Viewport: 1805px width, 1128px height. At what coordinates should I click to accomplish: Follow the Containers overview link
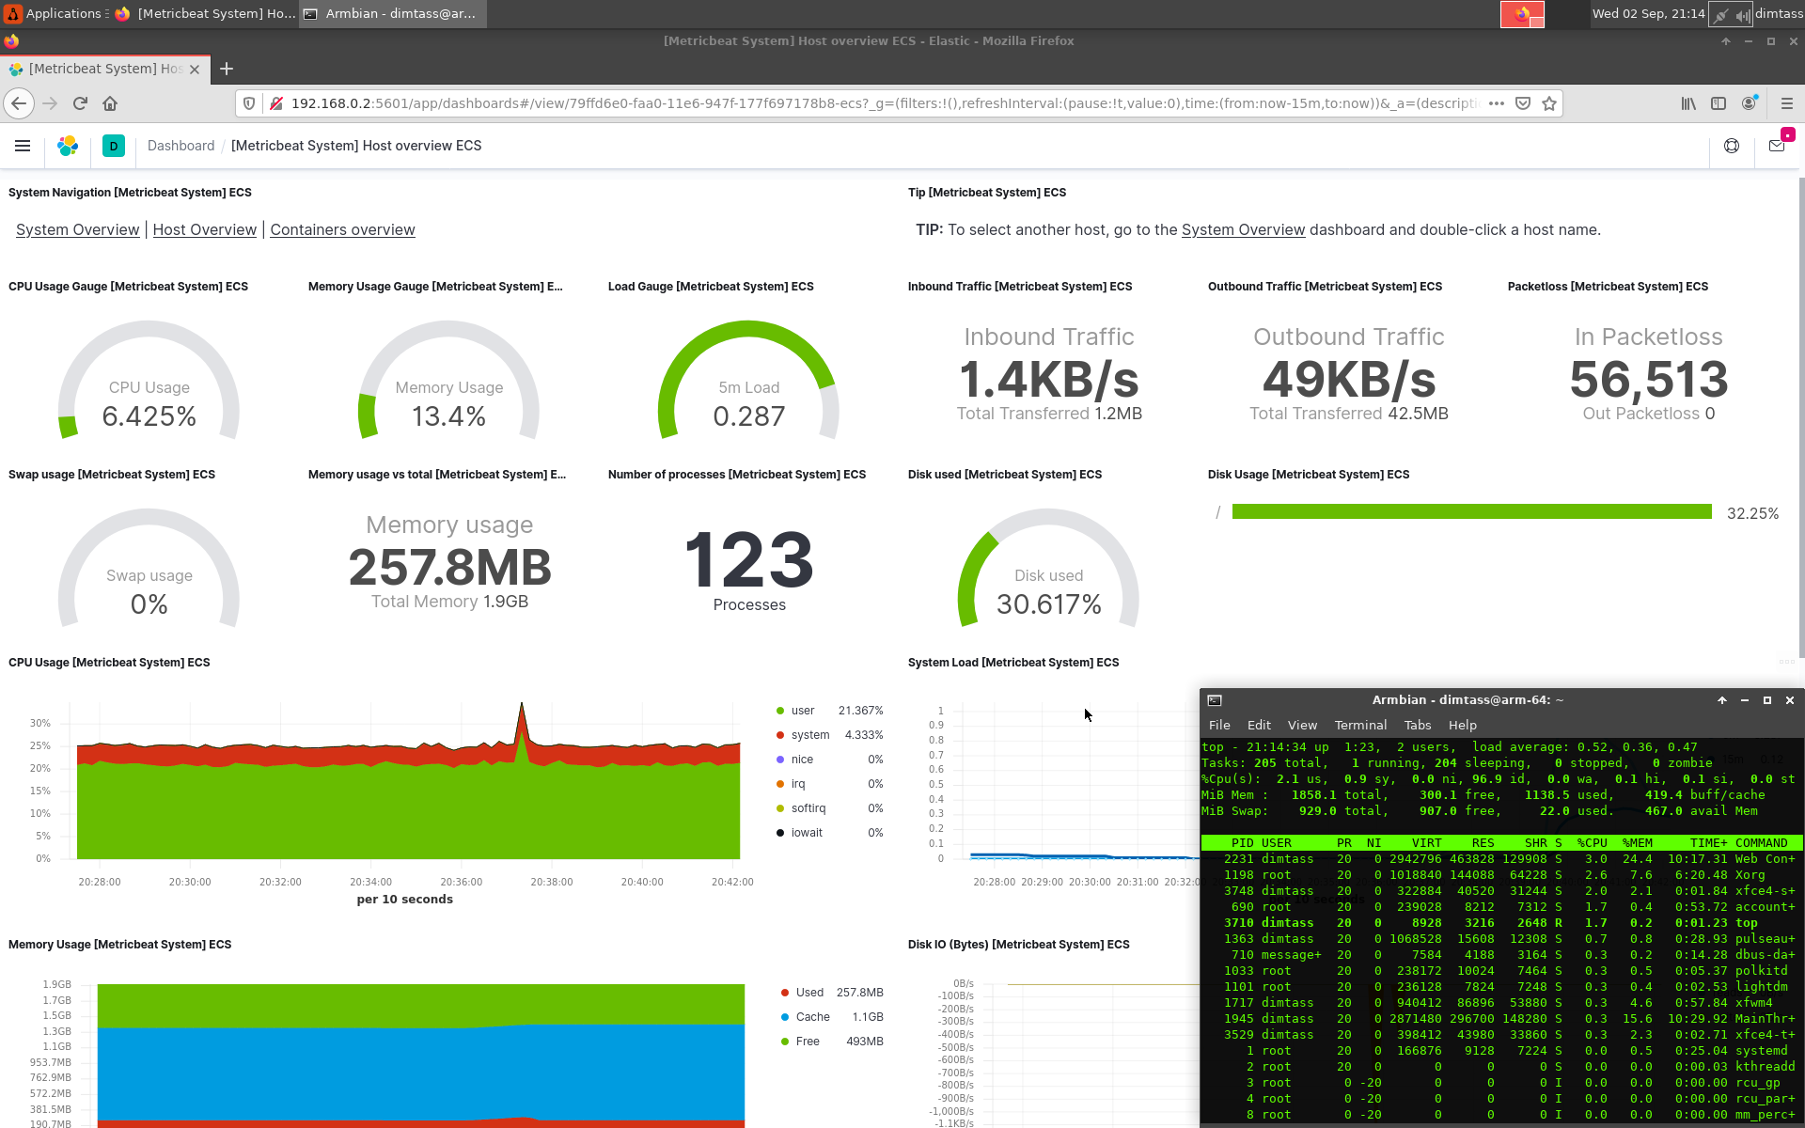coord(342,229)
